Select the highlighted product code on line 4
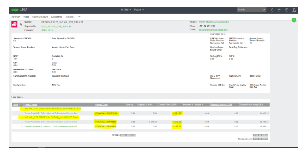The image size is (308, 168). pyautogui.click(x=106, y=122)
